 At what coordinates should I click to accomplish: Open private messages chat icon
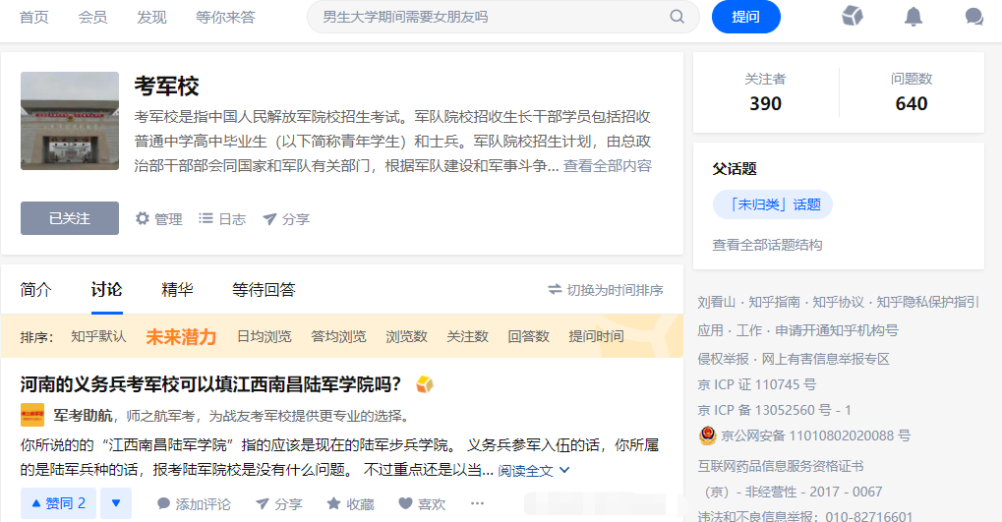(x=973, y=17)
